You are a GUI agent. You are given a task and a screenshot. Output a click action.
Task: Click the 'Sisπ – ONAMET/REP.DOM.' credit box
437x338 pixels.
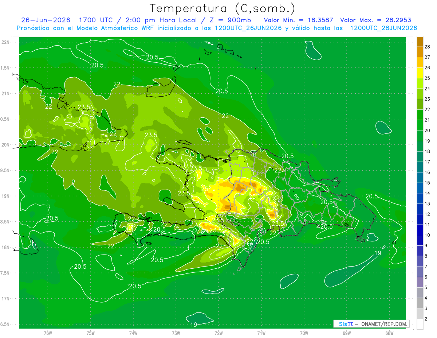click(x=371, y=324)
